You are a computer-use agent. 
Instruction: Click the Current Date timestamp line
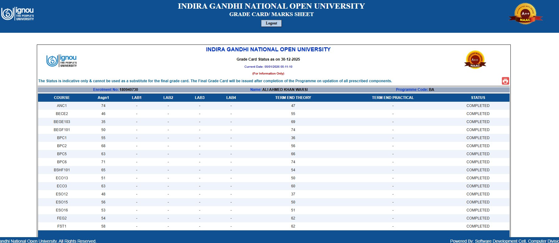268,67
